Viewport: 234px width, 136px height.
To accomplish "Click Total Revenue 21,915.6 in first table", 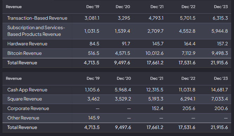I will [x=219, y=63].
